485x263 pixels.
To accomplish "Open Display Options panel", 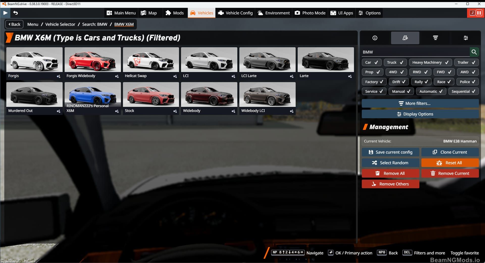I will [420, 114].
